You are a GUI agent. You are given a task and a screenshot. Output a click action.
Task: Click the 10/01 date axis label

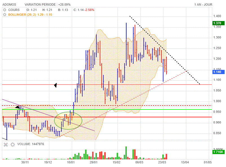point(71,163)
